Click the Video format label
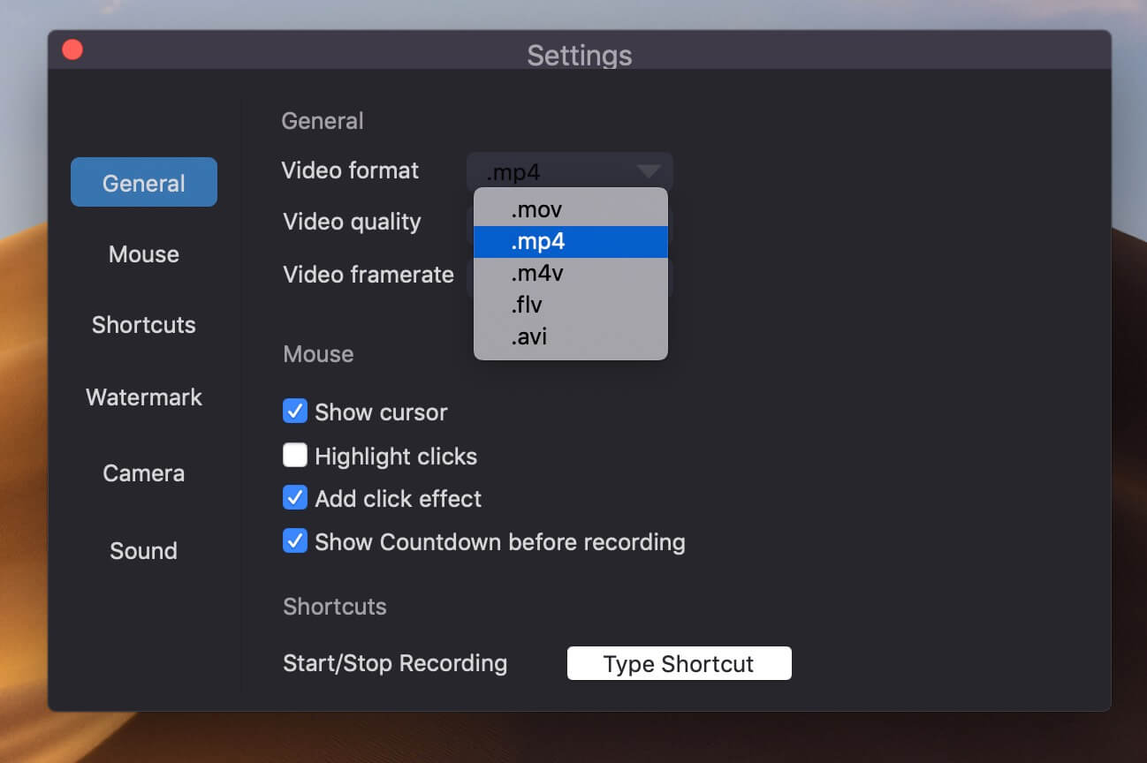This screenshot has height=763, width=1147. coord(350,170)
